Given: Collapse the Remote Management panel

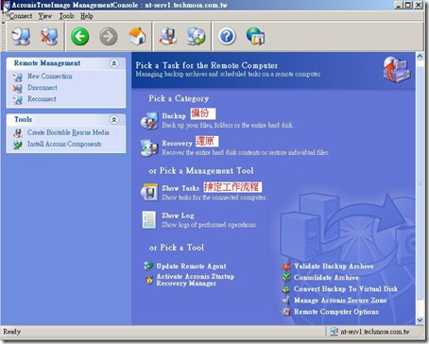Looking at the screenshot, I should click(114, 63).
